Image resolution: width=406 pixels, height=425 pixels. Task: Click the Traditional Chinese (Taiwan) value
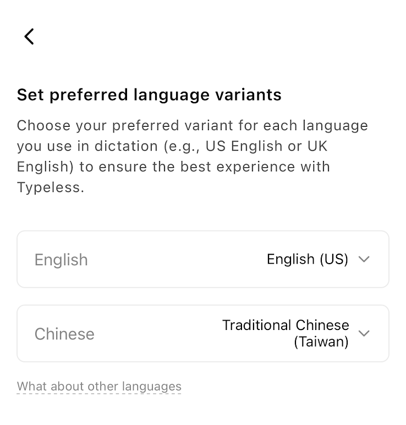pyautogui.click(x=286, y=333)
